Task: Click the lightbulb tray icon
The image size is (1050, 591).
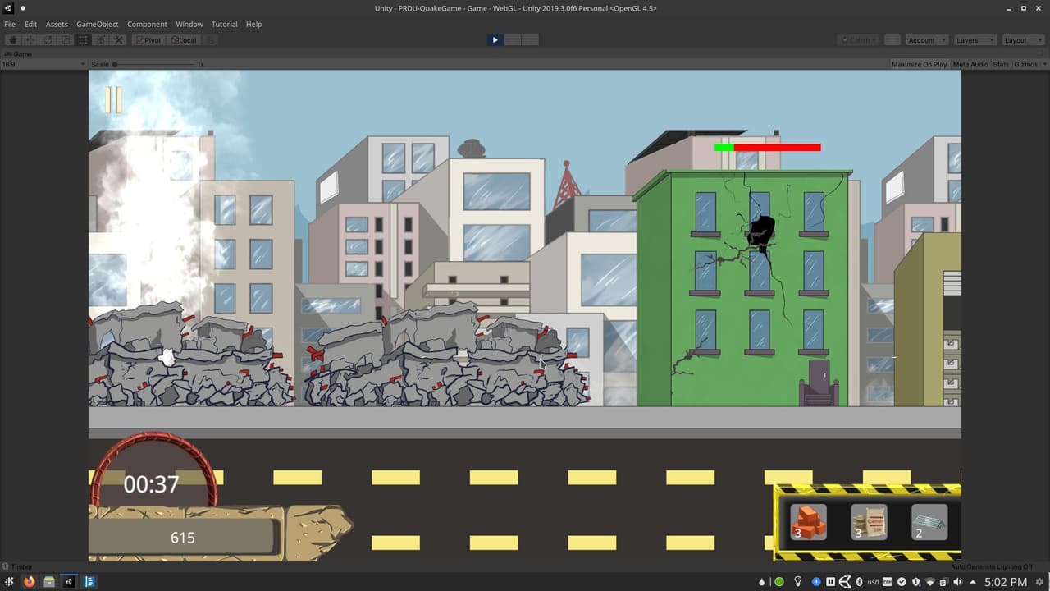Action: tap(797, 582)
